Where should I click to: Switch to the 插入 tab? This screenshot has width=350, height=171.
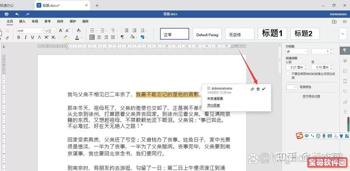[x=22, y=22]
